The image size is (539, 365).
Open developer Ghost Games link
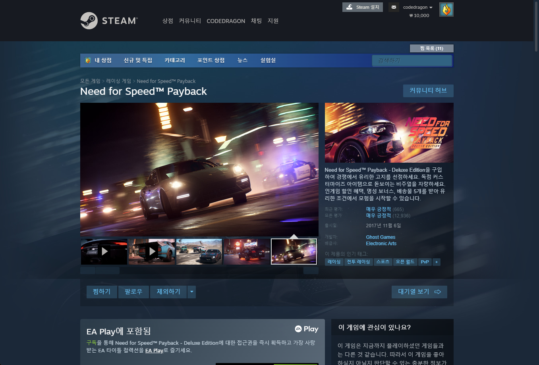[381, 237]
